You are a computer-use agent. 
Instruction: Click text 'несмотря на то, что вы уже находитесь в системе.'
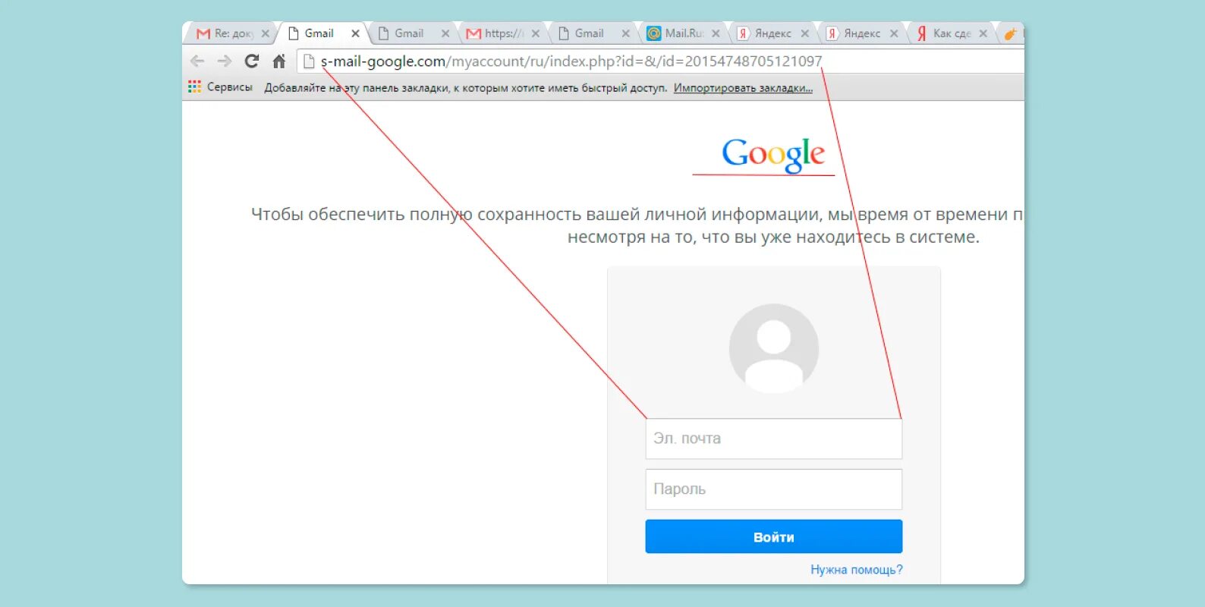pos(773,237)
